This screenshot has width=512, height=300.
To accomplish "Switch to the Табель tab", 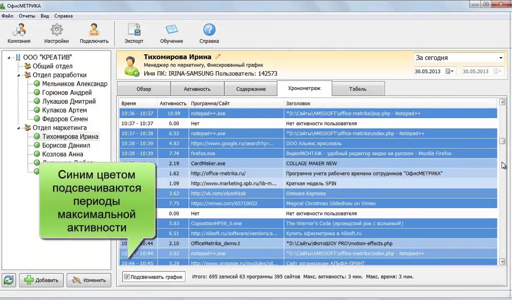I will [x=358, y=89].
